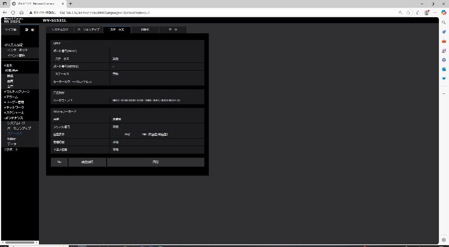The image size is (449, 247).
Task: Expand the +マルチスクリーン menu section
Action: 17,92
